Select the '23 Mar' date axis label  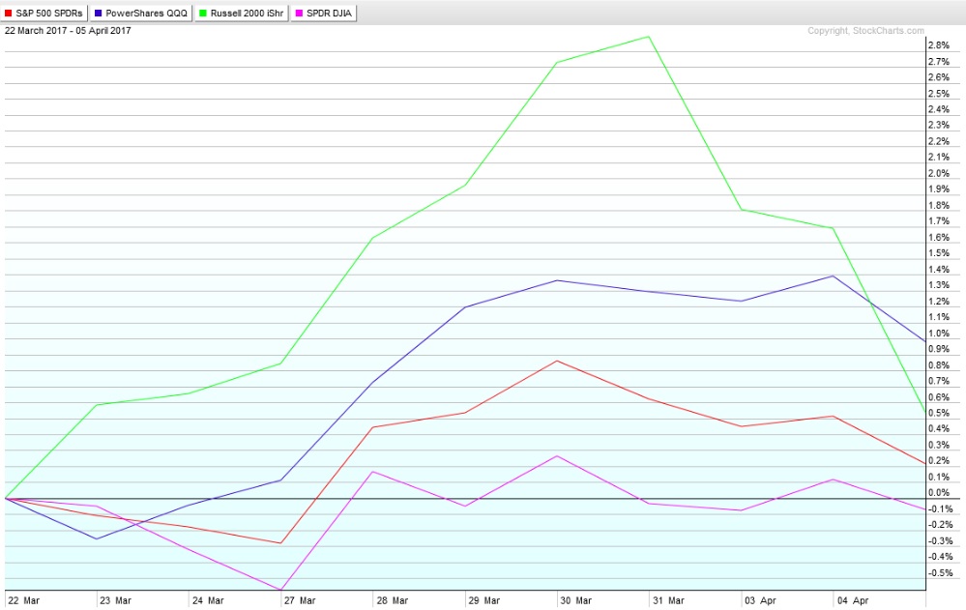(x=115, y=600)
